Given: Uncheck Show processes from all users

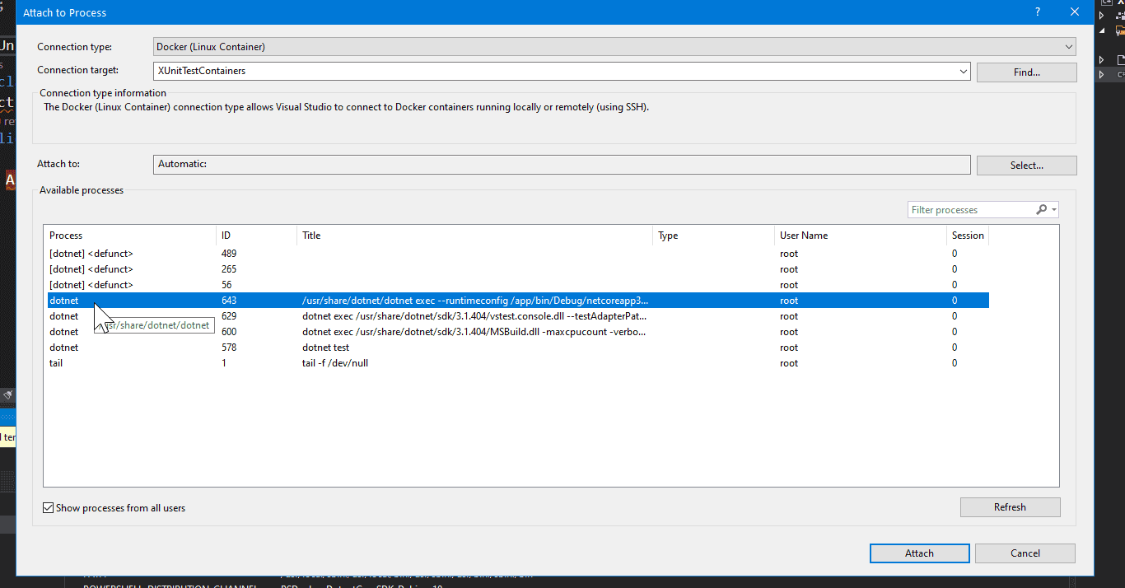Looking at the screenshot, I should click(49, 508).
